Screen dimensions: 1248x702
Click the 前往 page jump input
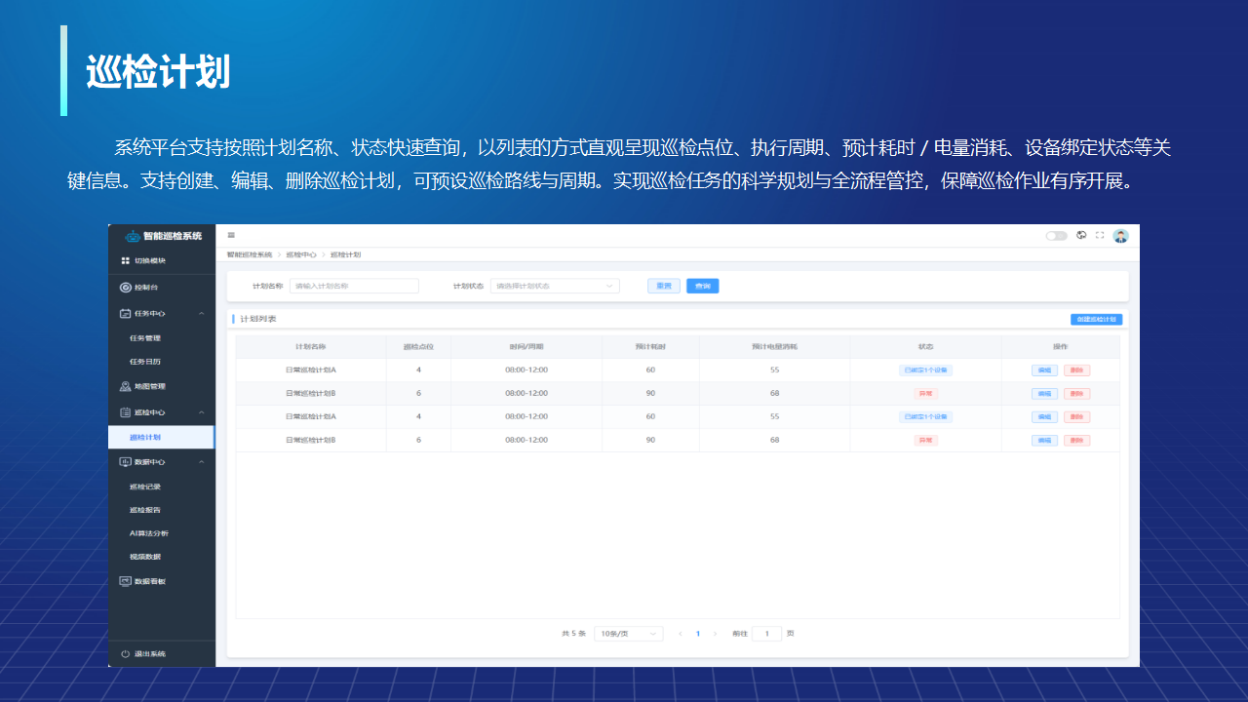tap(766, 634)
